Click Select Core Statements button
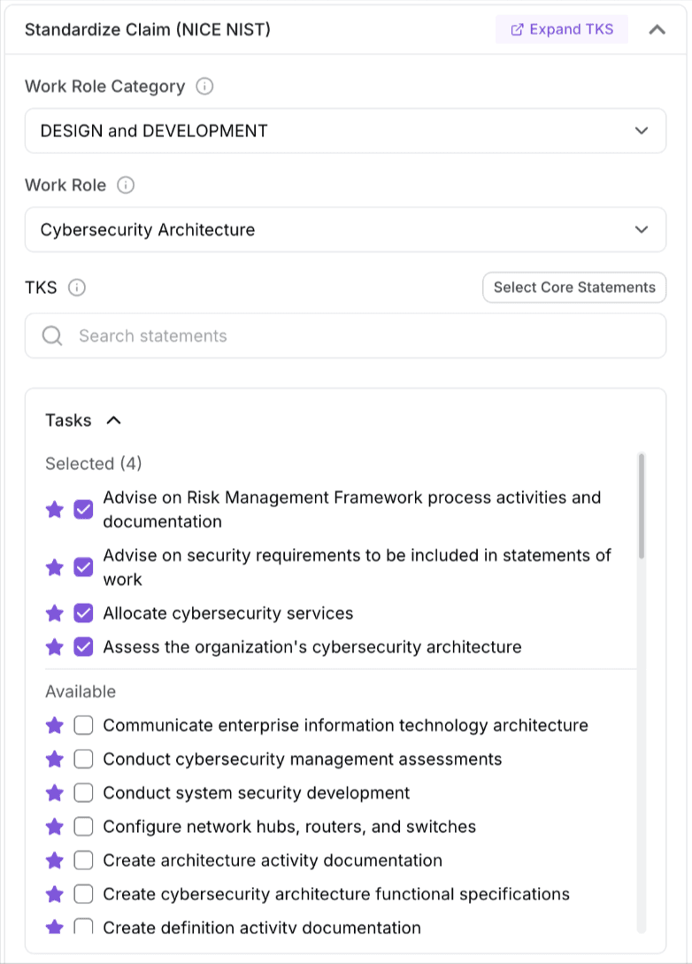Image resolution: width=692 pixels, height=964 pixels. 574,288
